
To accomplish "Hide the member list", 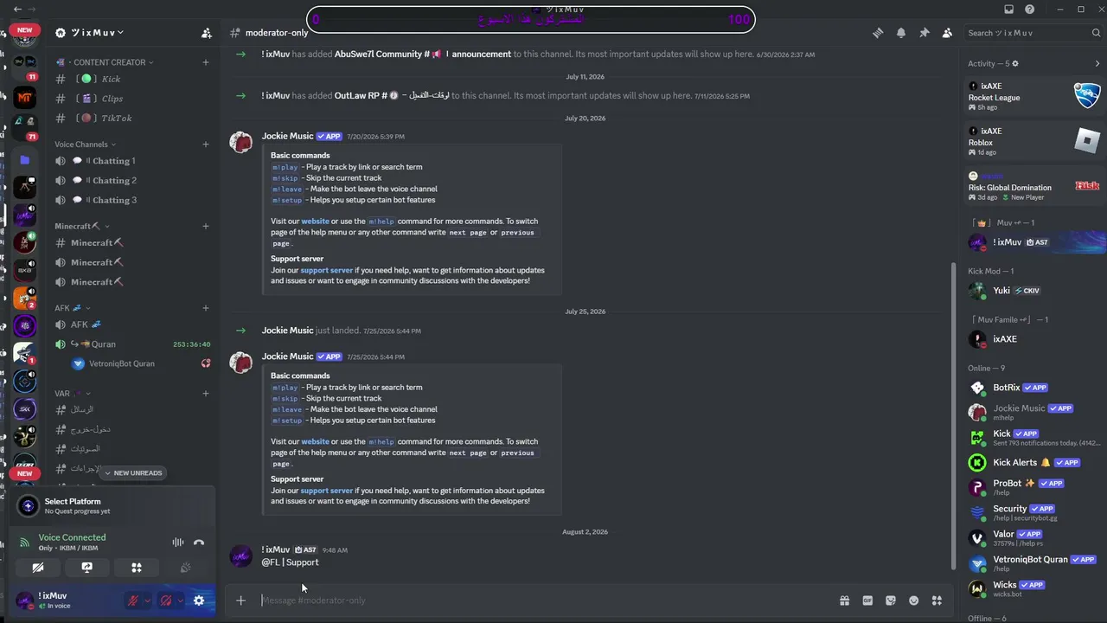I will tap(948, 33).
